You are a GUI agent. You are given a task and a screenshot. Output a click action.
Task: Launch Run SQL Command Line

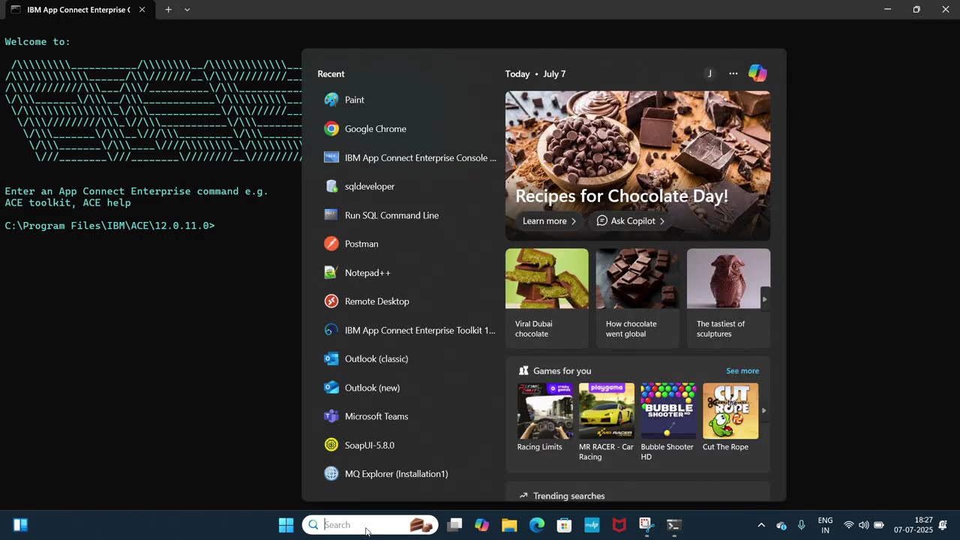409,215
